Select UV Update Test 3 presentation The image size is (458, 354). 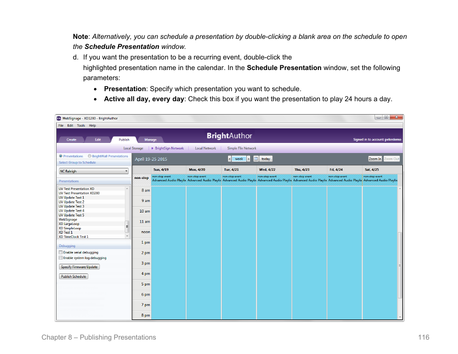[91, 206]
